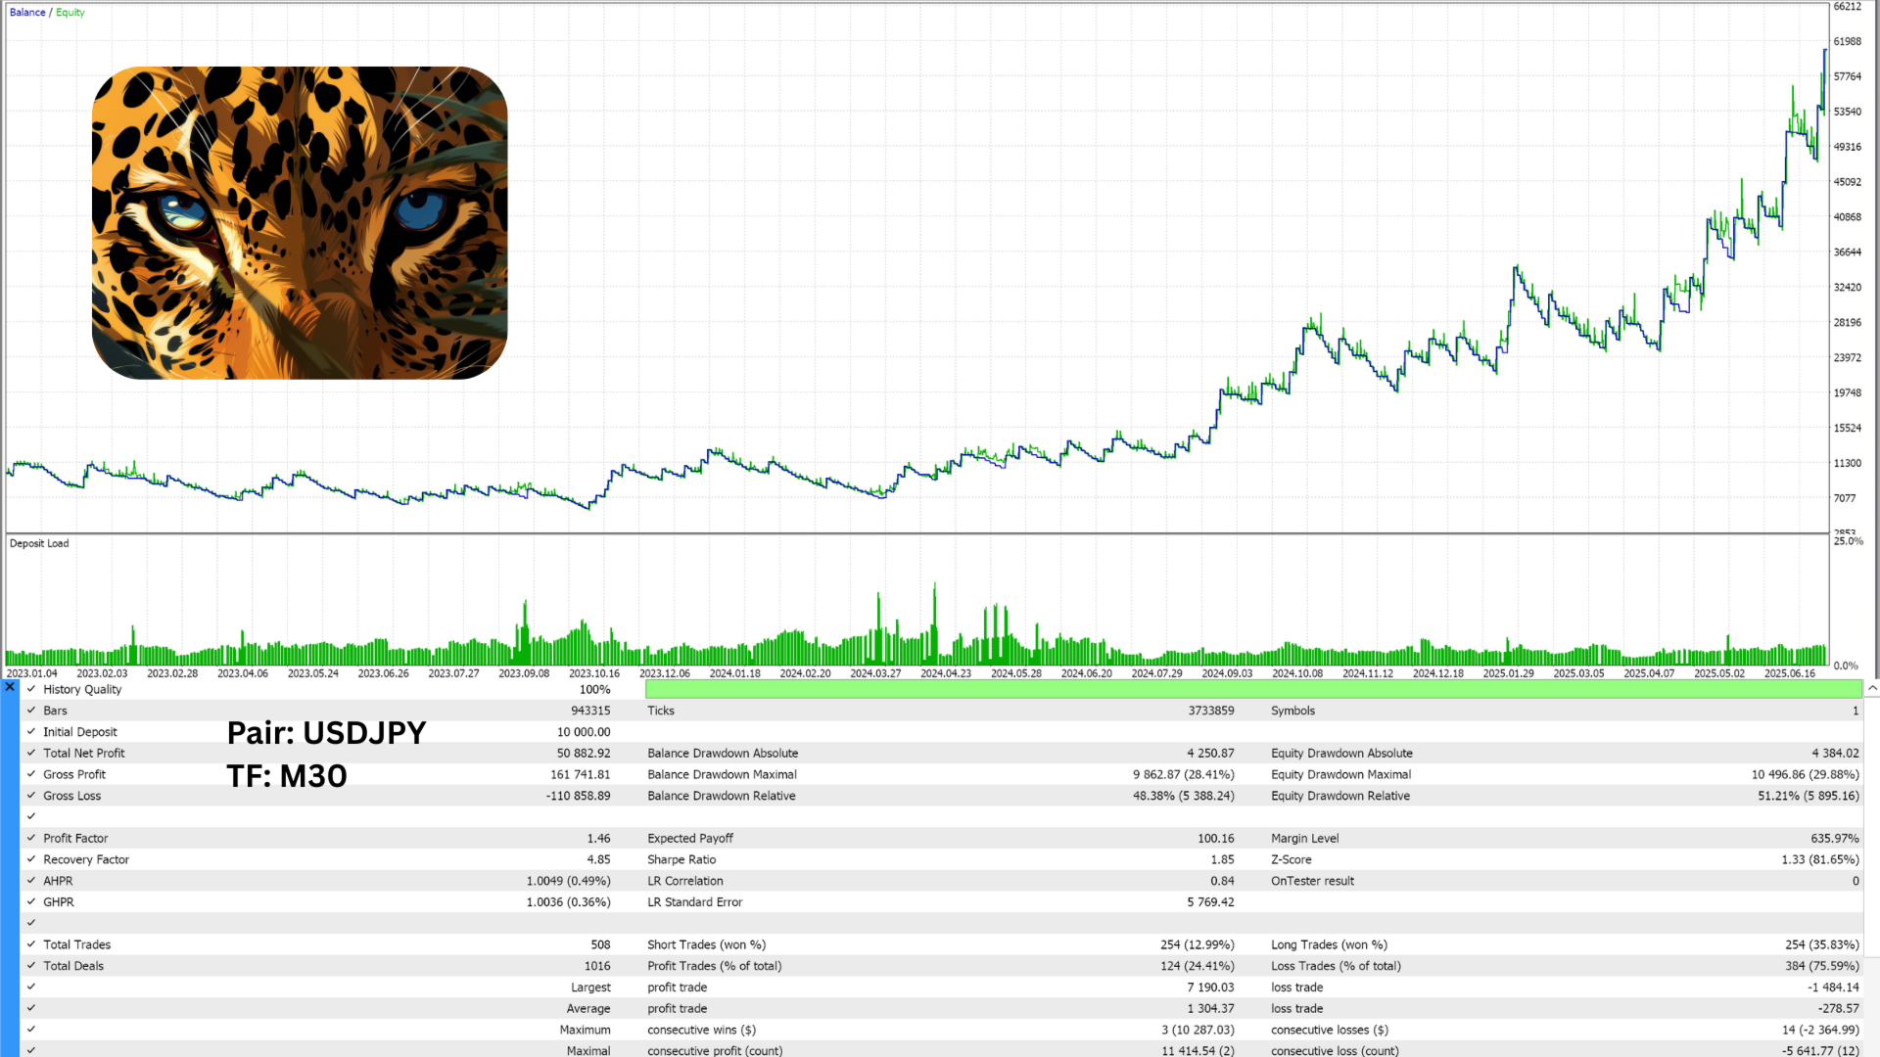The width and height of the screenshot is (1880, 1057).
Task: Click the 2024.01.18 date on timeline
Action: pos(734,673)
